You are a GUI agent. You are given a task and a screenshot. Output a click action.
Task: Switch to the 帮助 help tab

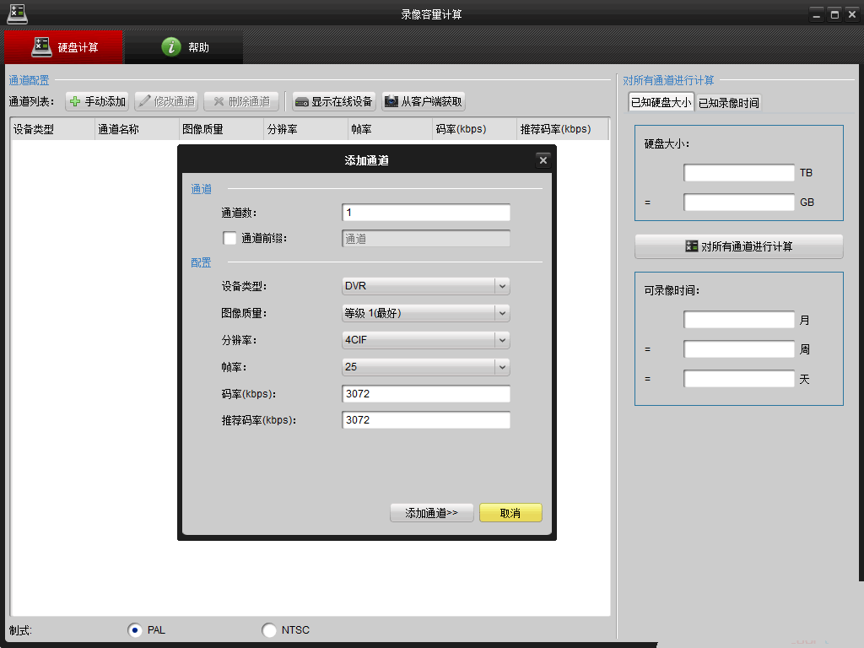(184, 46)
